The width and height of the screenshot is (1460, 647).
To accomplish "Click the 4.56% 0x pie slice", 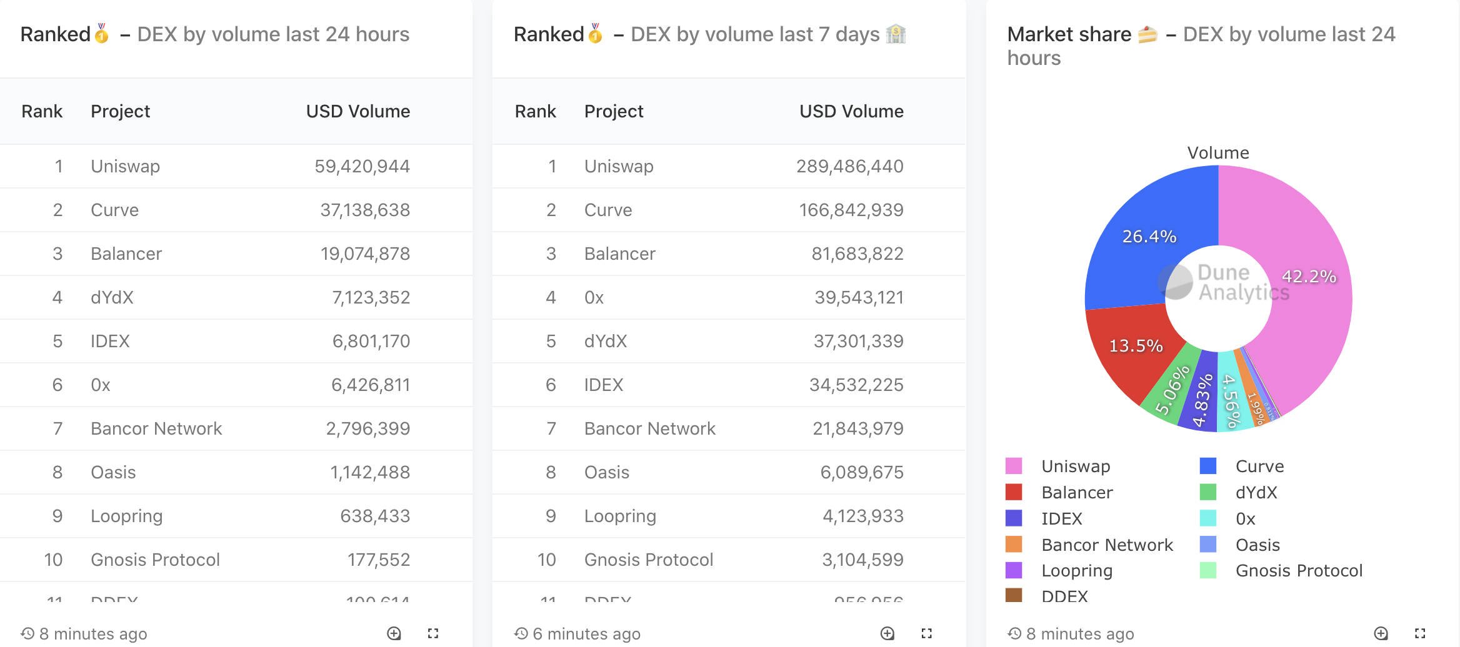I will pos(1231,400).
